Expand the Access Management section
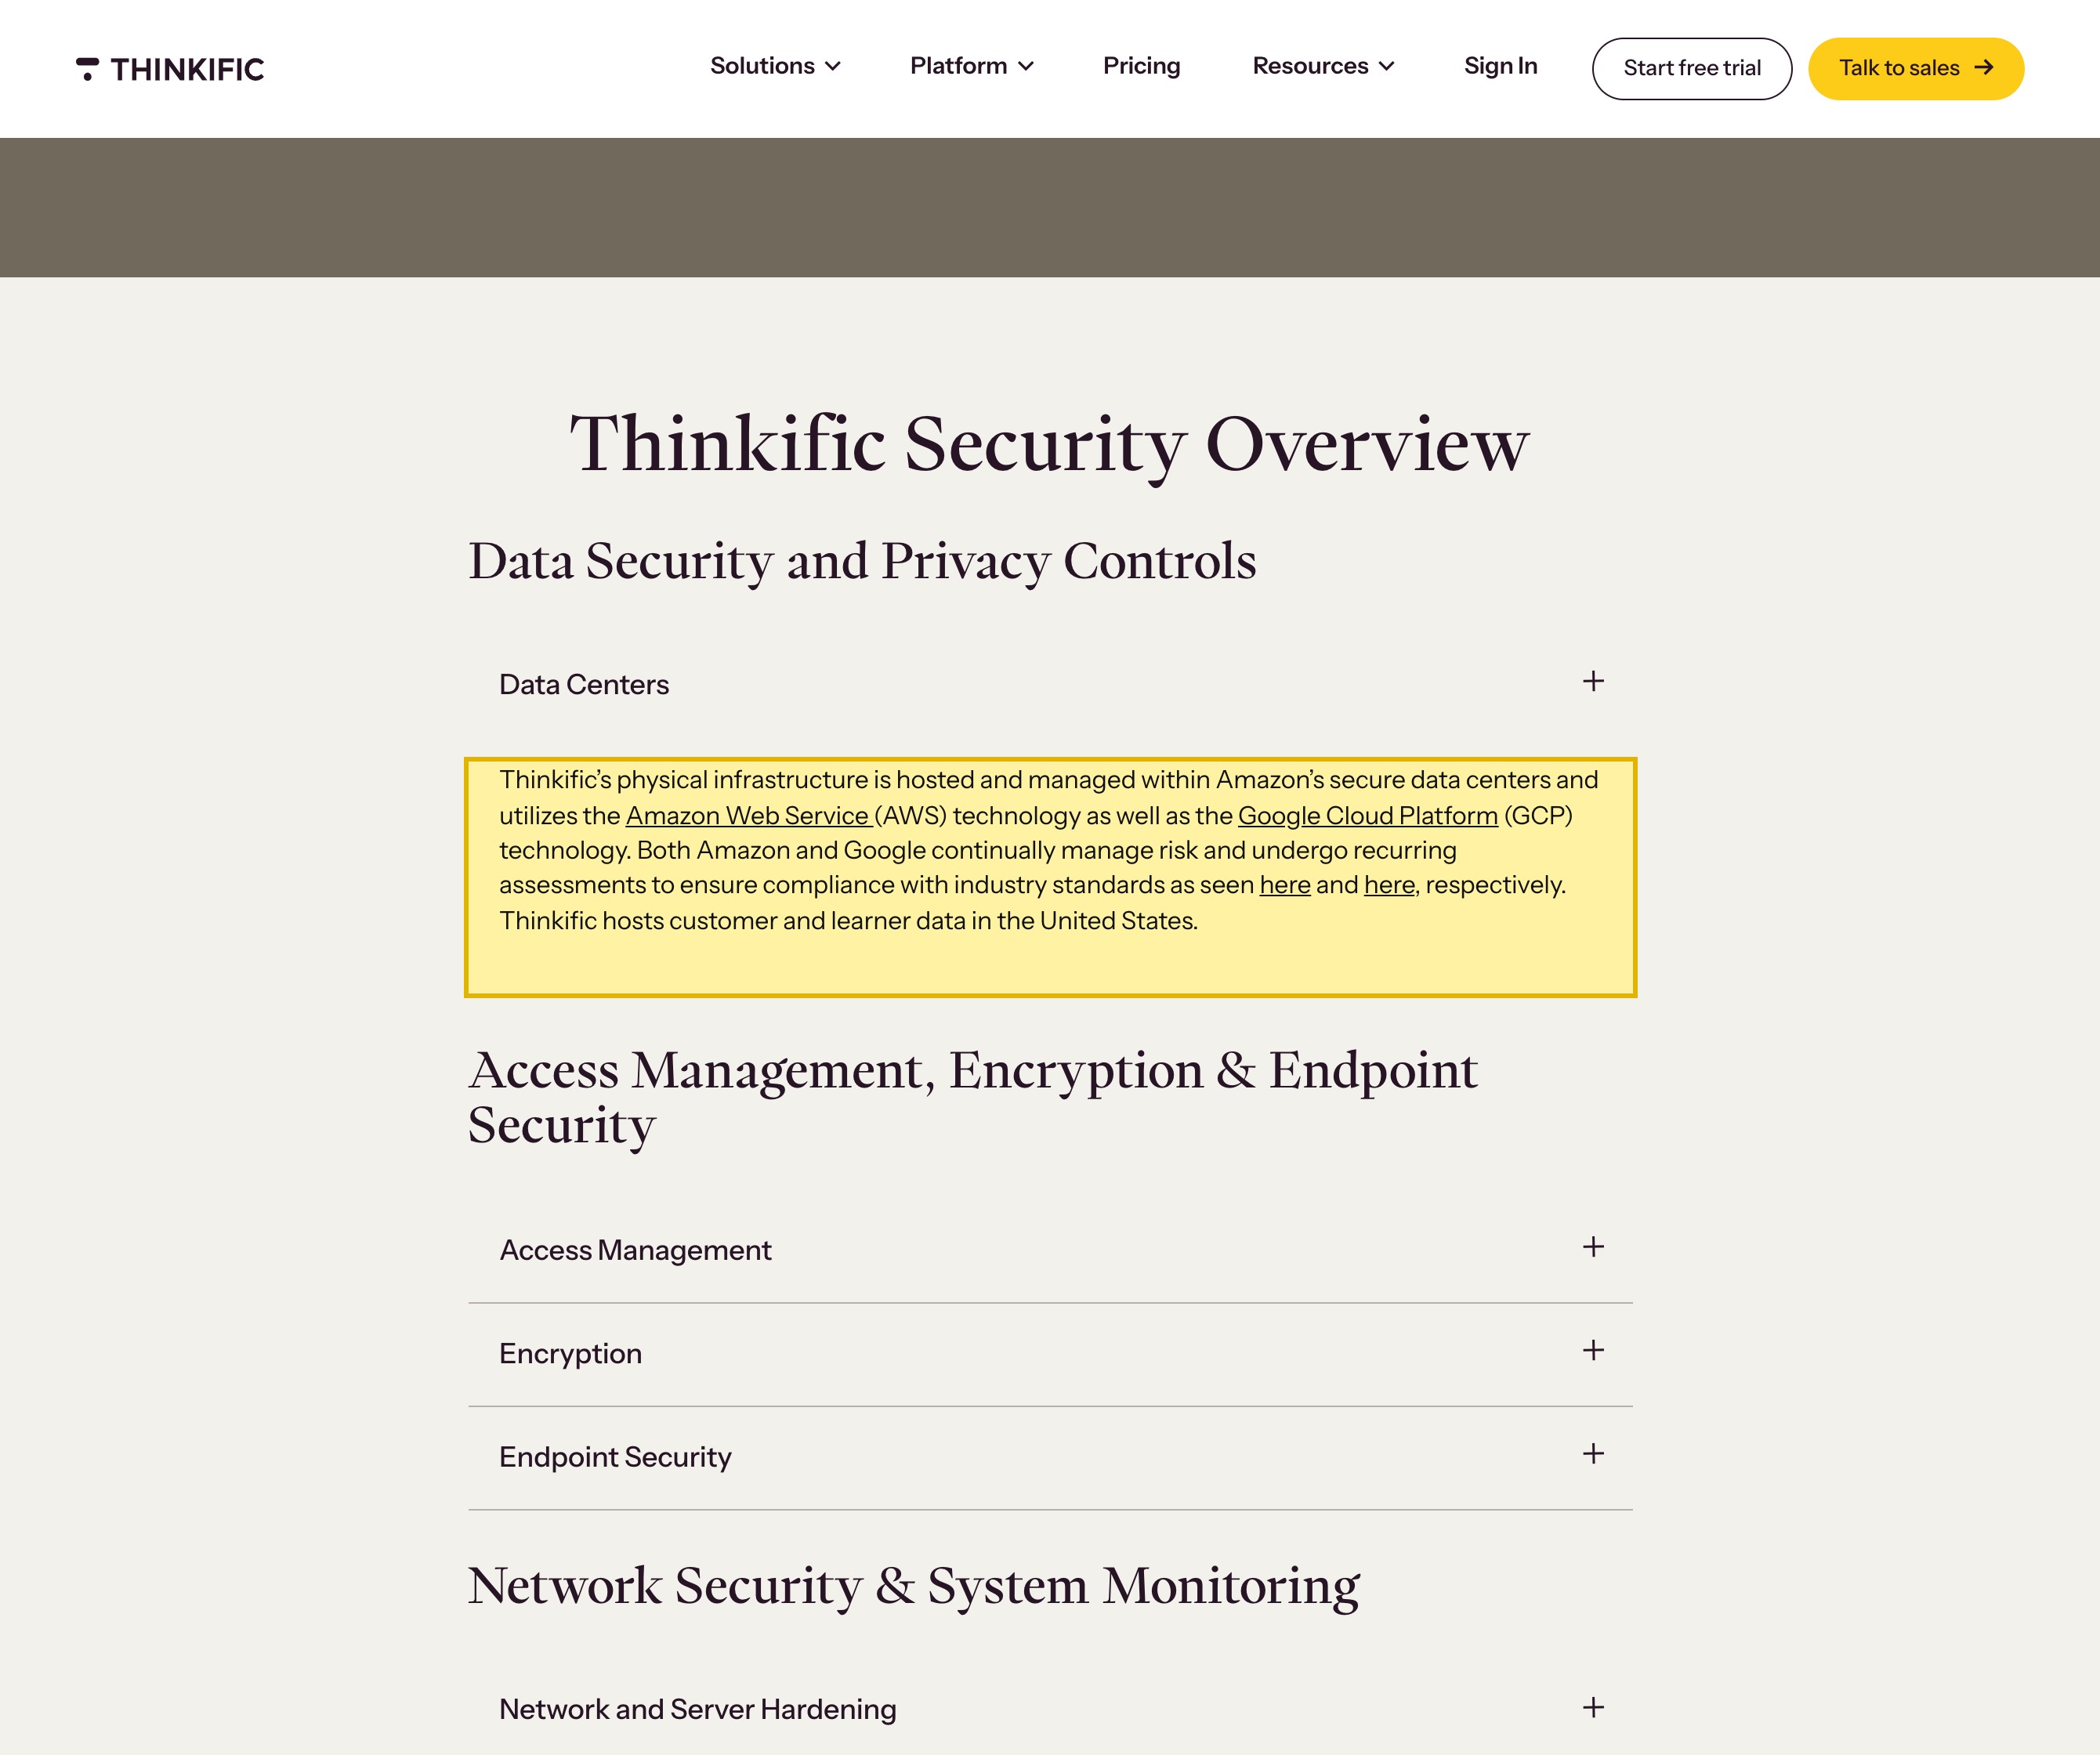The image size is (2100, 1755). 1050,1250
